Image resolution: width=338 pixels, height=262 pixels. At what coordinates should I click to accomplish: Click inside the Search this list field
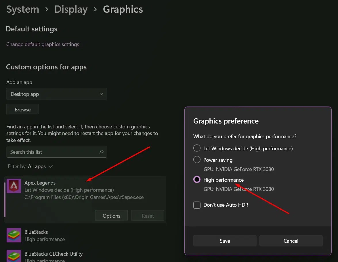tap(52, 152)
